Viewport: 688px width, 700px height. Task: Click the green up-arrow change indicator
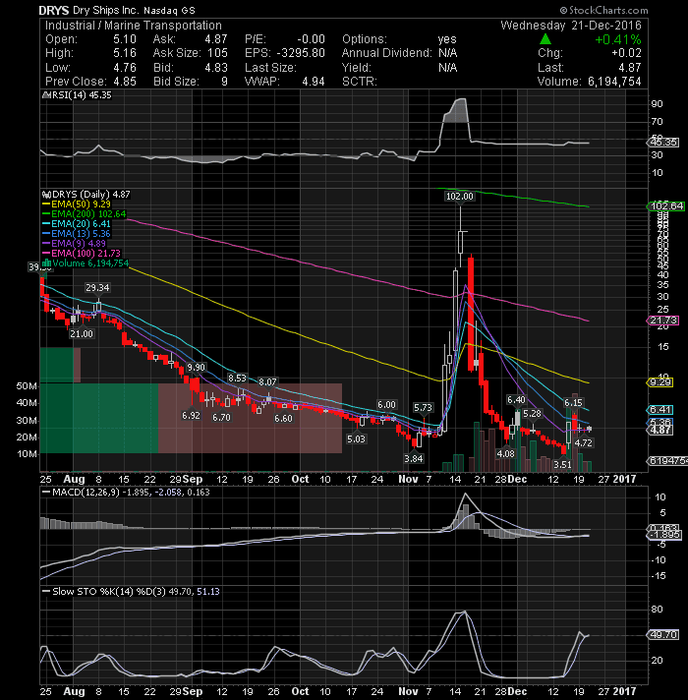(545, 39)
